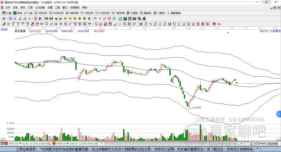Open the calculator icon
The image size is (281, 152).
125,18
